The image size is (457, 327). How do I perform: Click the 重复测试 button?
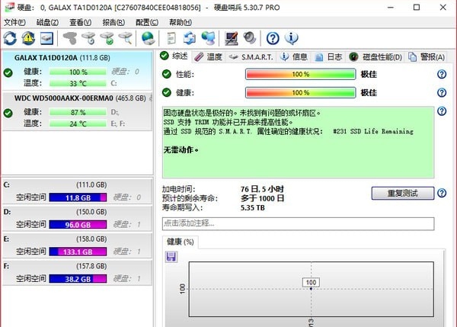403,193
